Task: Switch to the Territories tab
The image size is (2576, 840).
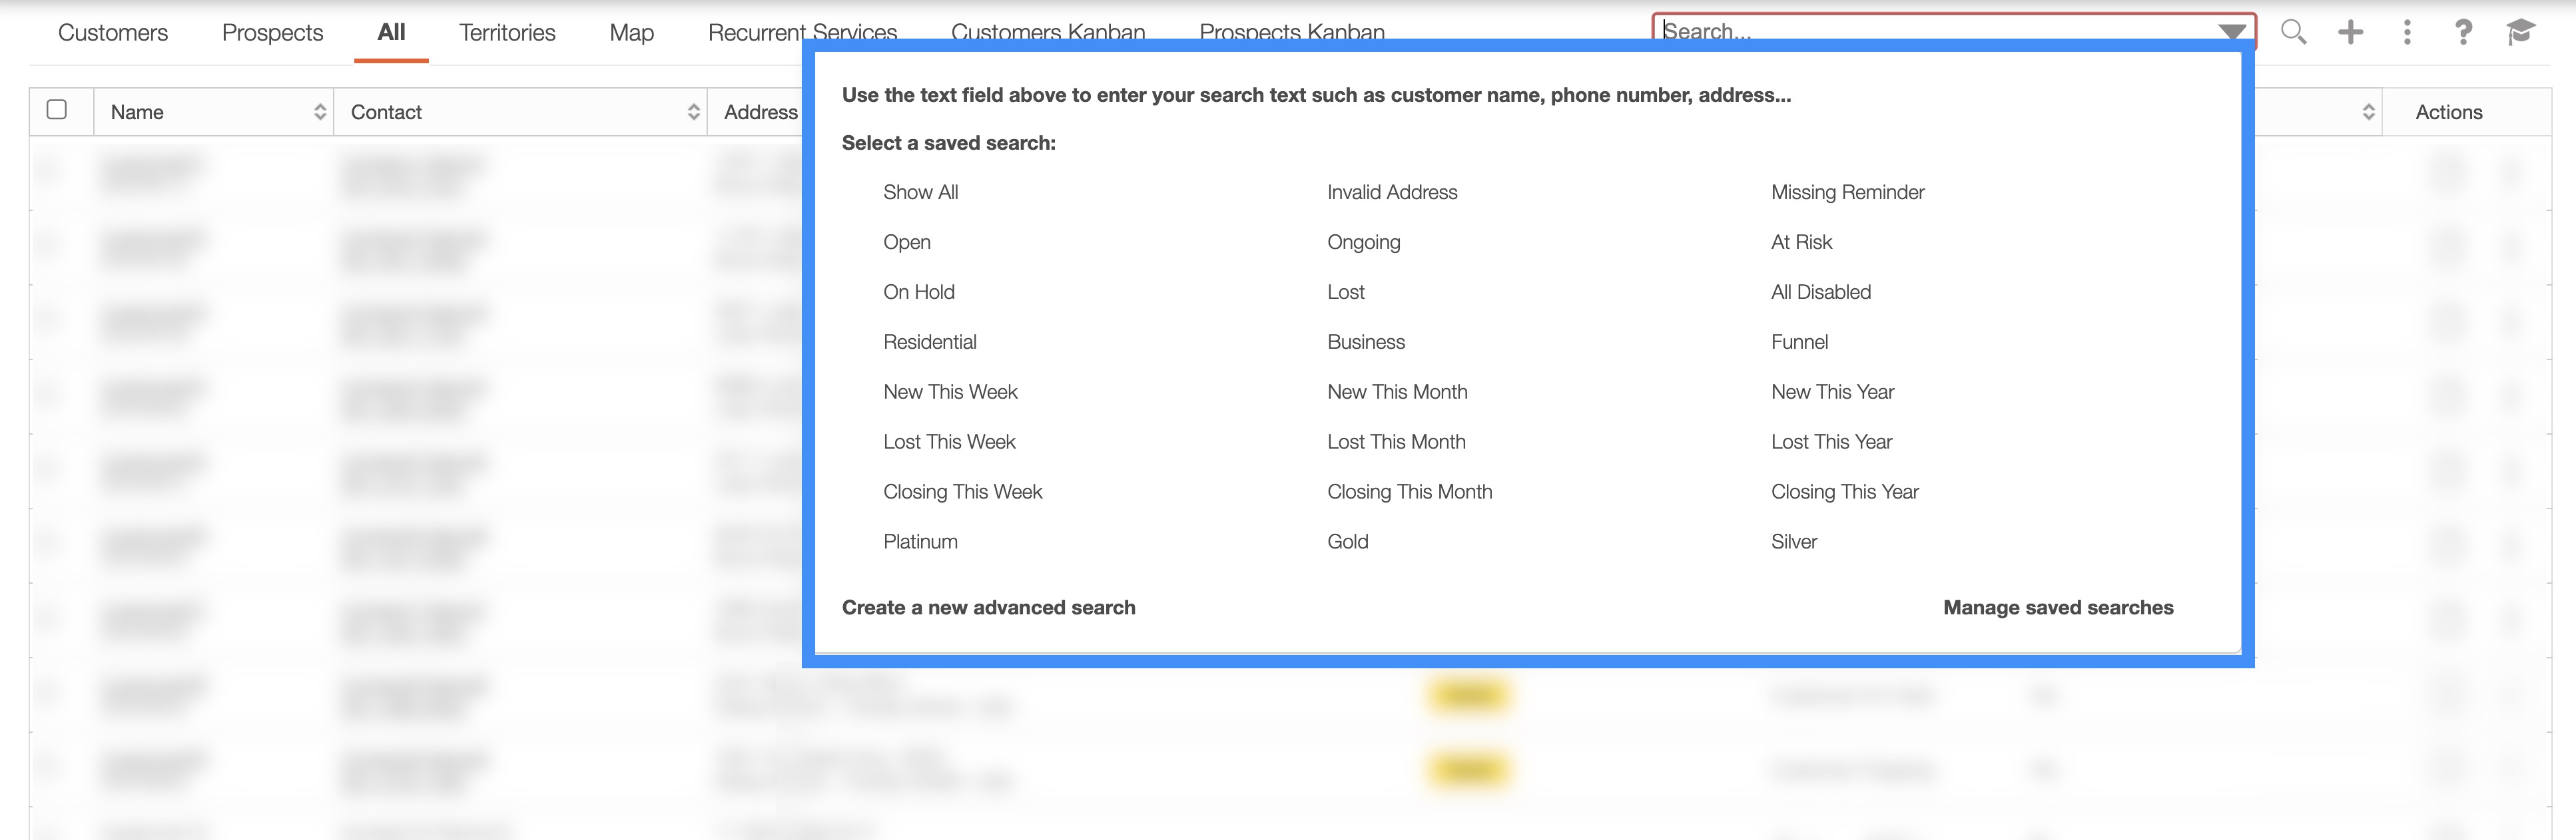Action: (507, 32)
